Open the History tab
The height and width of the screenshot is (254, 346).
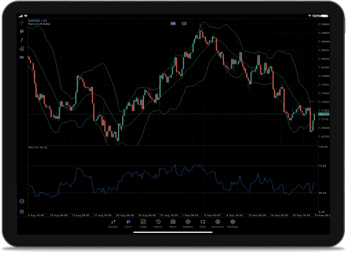click(158, 224)
